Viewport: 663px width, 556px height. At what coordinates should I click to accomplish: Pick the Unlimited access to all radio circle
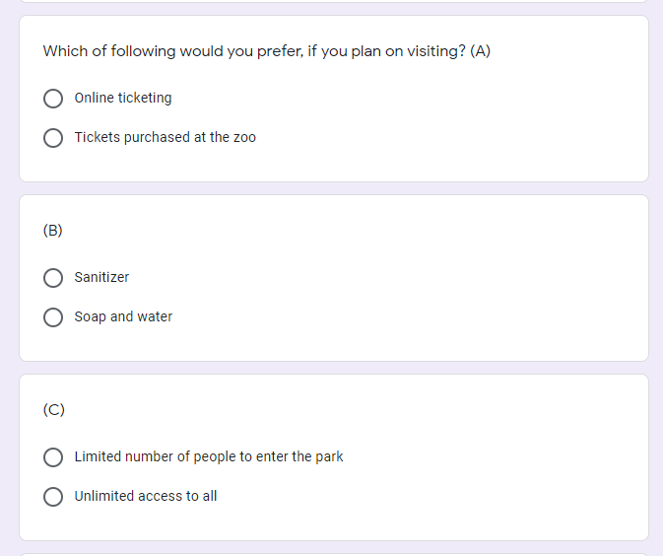click(53, 497)
